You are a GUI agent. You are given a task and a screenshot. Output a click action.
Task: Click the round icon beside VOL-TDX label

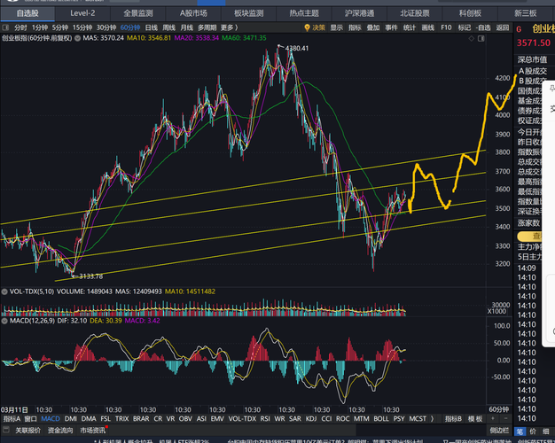click(4, 291)
